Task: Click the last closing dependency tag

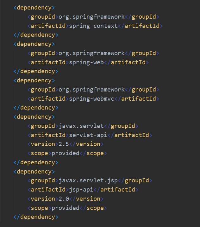Action: click(36, 217)
